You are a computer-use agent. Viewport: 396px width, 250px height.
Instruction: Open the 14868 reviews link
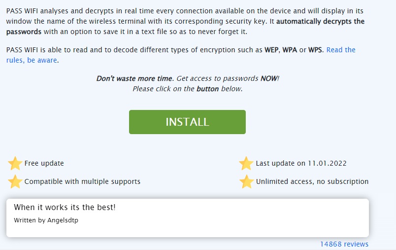click(344, 244)
